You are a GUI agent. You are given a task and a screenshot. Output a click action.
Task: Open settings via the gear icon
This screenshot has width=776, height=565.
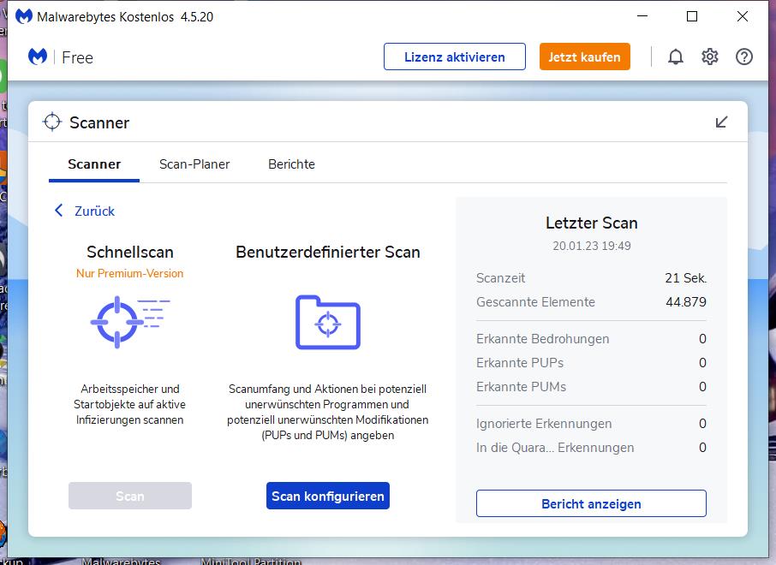tap(710, 56)
